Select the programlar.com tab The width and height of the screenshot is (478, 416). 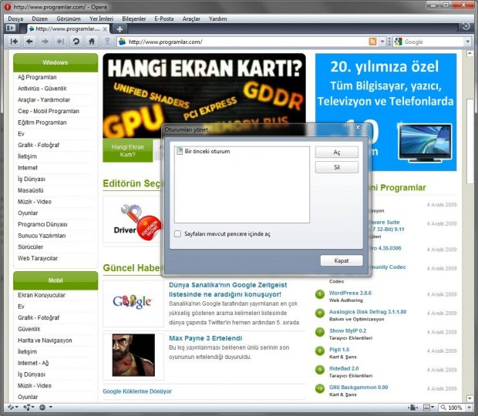pyautogui.click(x=67, y=29)
